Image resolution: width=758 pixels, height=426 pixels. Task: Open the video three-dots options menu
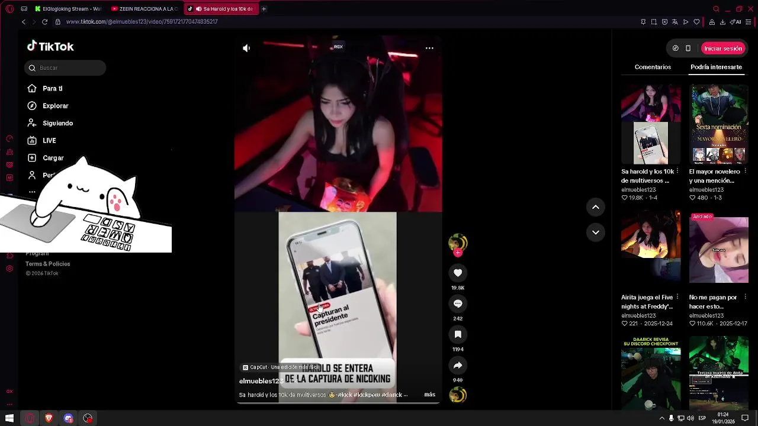[429, 48]
